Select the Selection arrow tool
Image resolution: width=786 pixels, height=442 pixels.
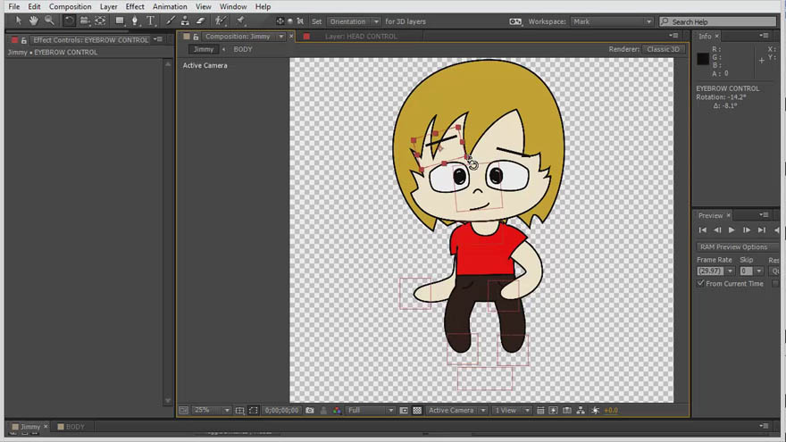[x=19, y=21]
